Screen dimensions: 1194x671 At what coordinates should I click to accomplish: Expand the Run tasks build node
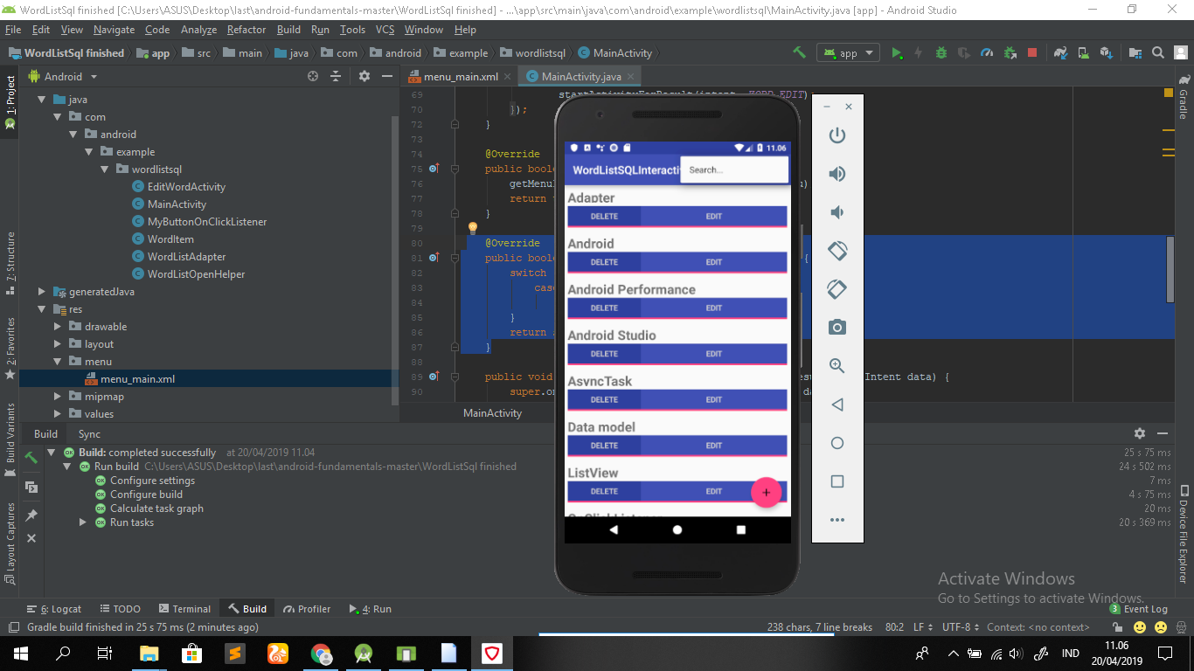pos(83,522)
